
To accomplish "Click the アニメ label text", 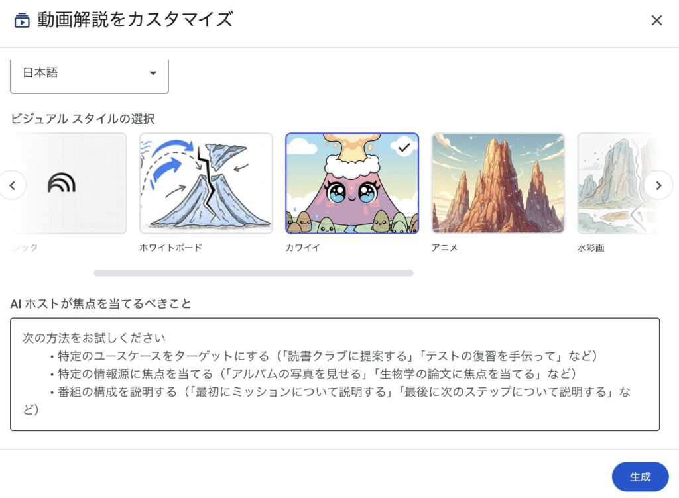I will tap(444, 248).
